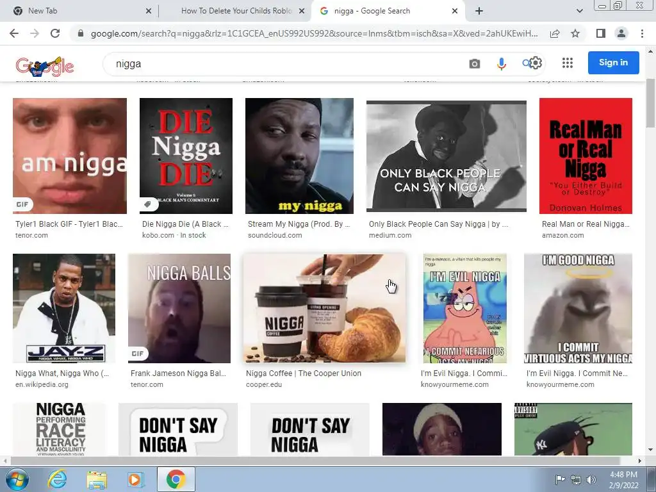Viewport: 656px width, 492px height.
Task: Bookmark this page with the star icon
Action: [x=576, y=33]
